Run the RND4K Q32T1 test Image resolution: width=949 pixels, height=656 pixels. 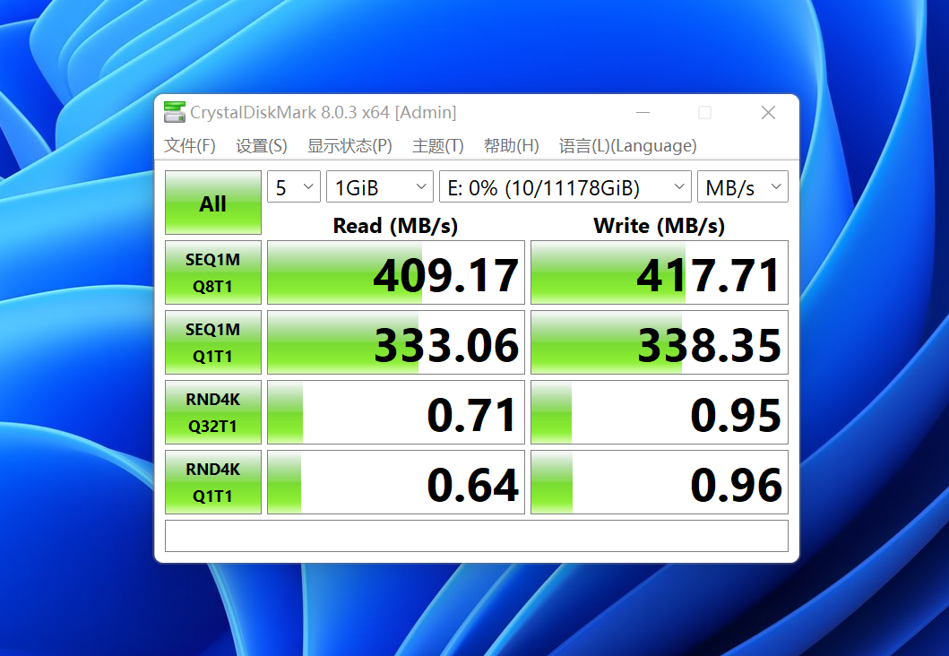pos(213,412)
